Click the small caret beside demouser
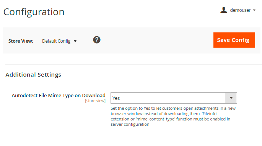The width and height of the screenshot is (262, 146). [254, 10]
